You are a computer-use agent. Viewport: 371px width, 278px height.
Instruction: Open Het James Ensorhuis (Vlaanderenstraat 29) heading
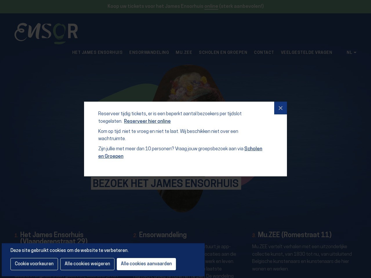[x=54, y=238]
